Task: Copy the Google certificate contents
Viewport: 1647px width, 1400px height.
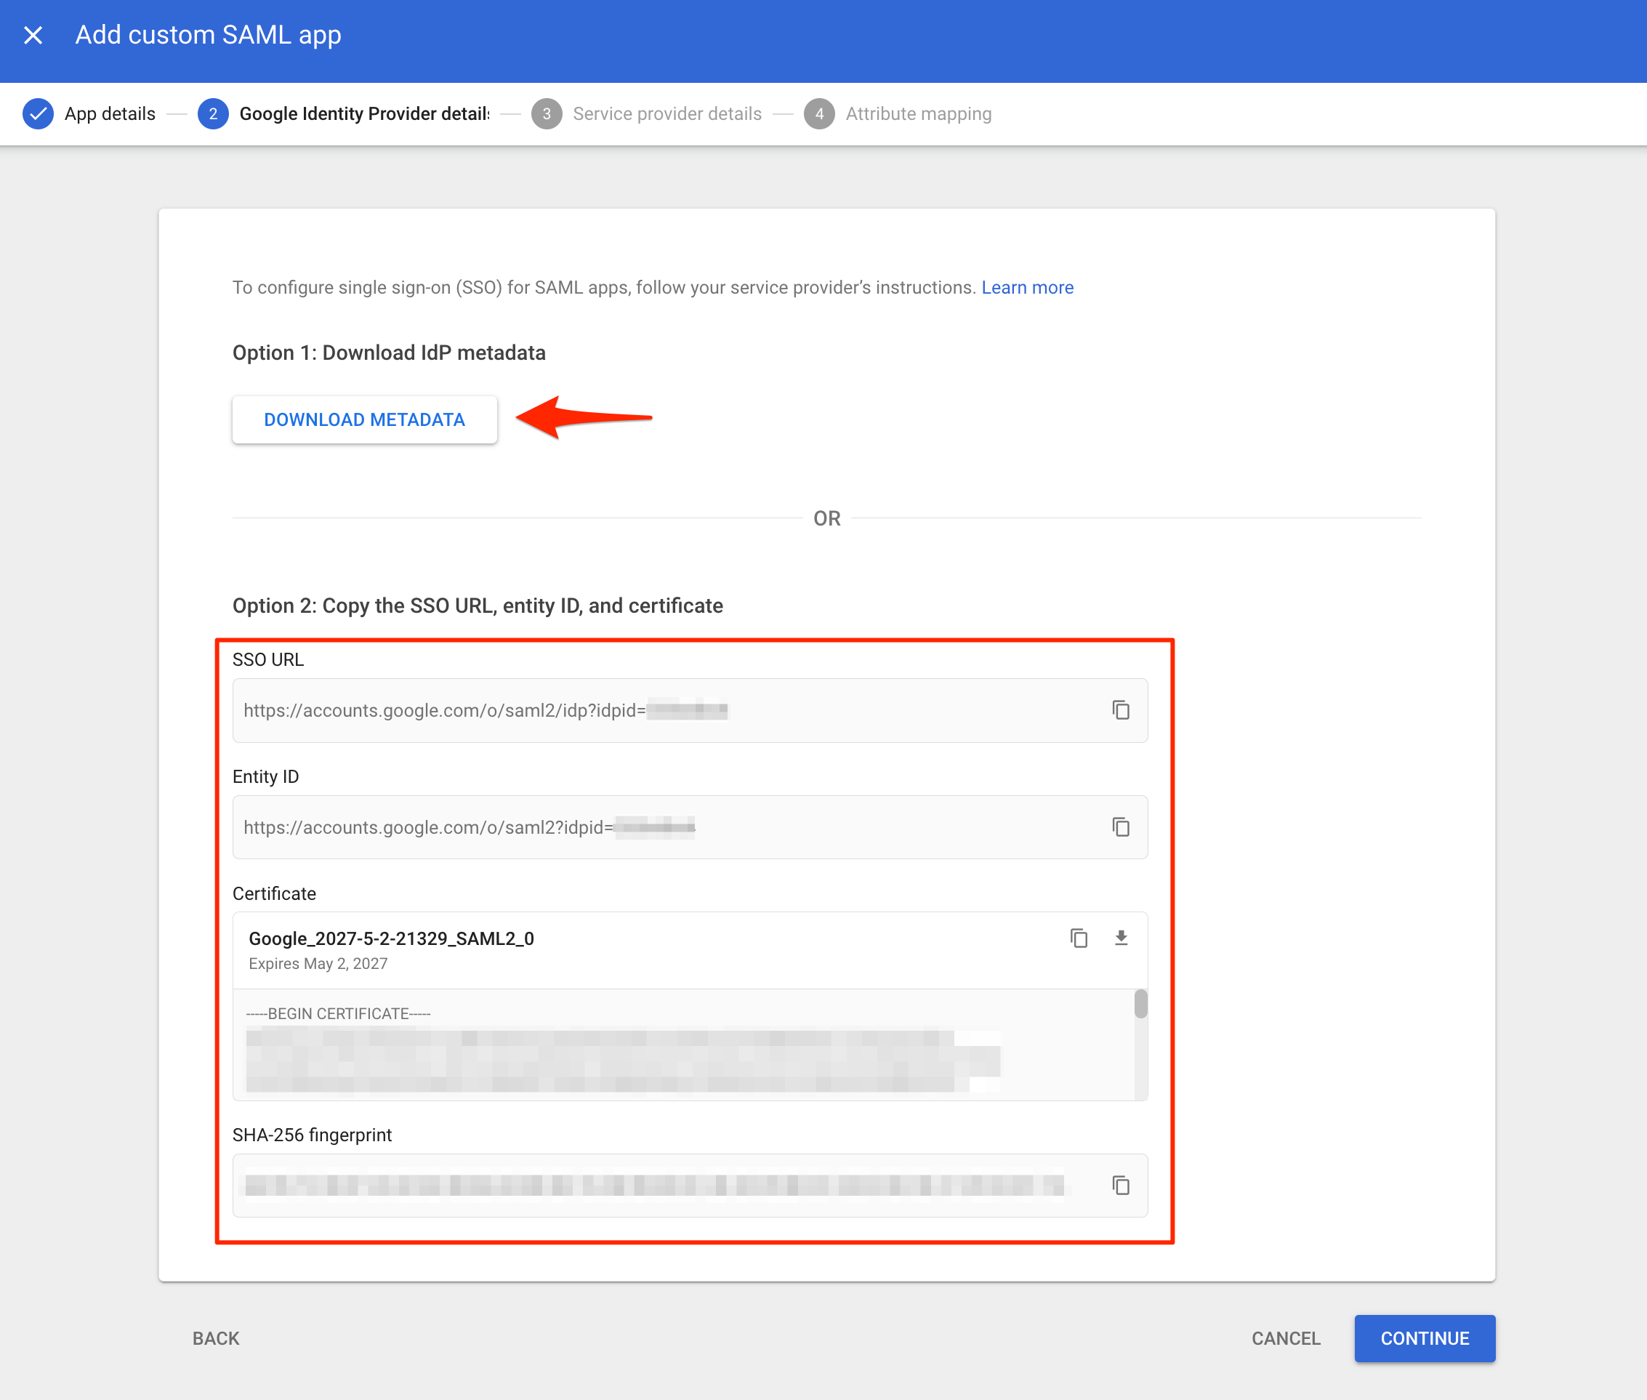Action: coord(1078,938)
